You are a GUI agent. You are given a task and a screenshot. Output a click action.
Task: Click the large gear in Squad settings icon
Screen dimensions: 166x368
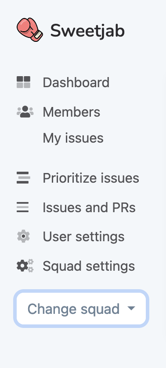tap(22, 266)
